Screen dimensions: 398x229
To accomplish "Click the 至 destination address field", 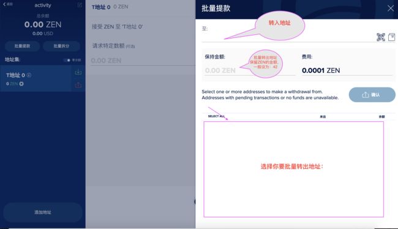I will (x=288, y=37).
